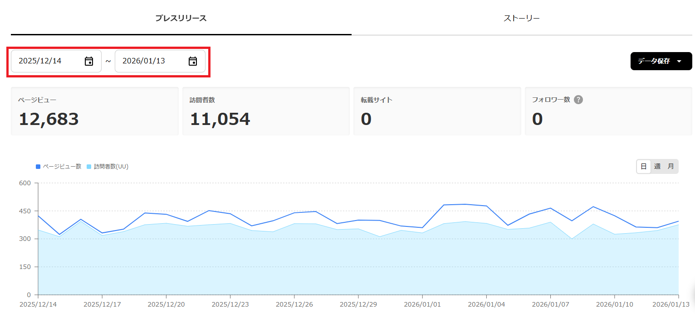Image resolution: width=695 pixels, height=317 pixels.
Task: Click the ページビュー value 12,683
Action: click(x=49, y=119)
